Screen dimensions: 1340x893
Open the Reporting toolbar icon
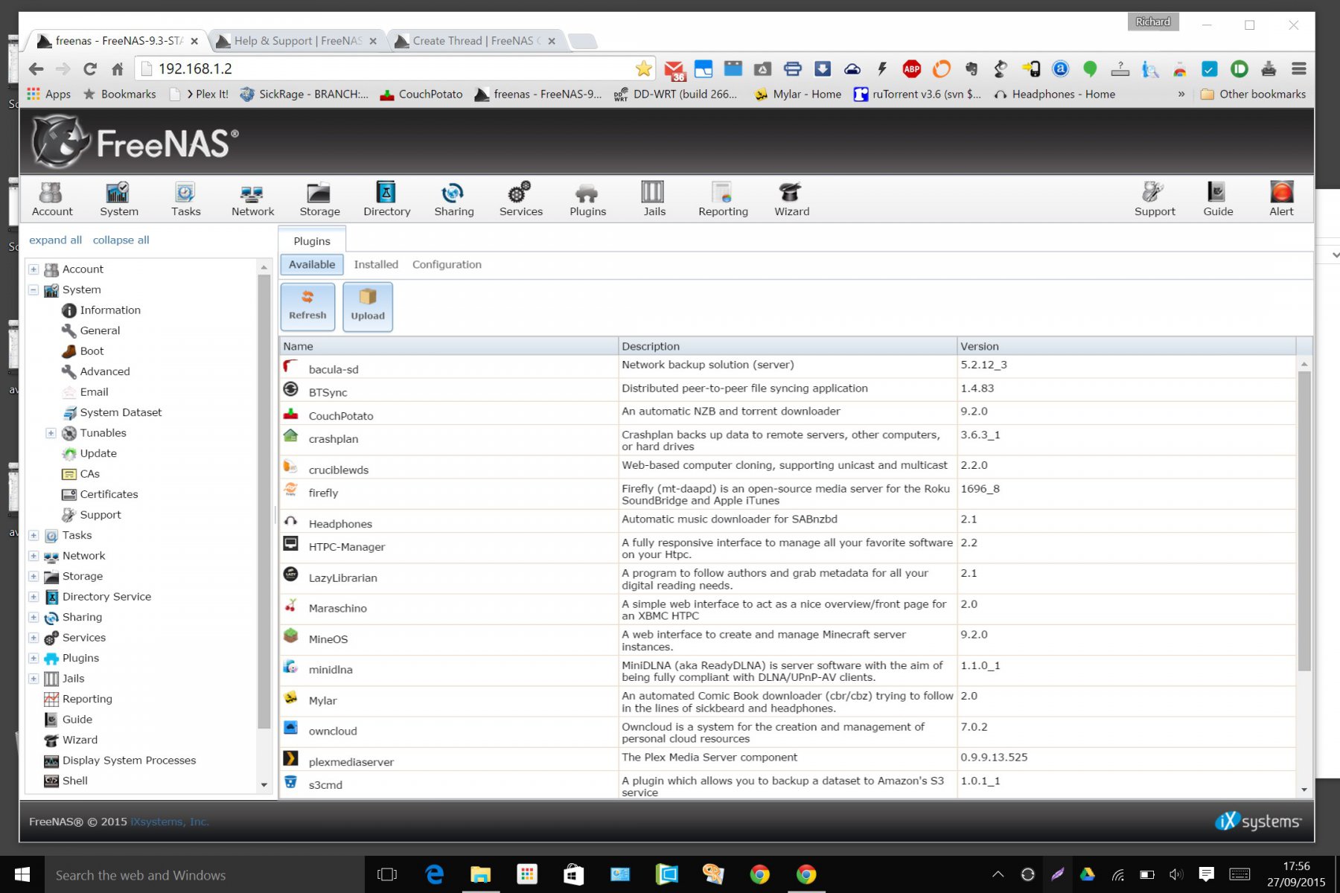[723, 199]
